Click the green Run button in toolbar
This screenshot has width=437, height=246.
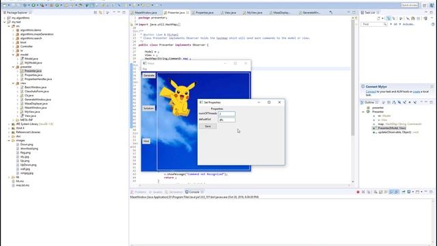33,5
